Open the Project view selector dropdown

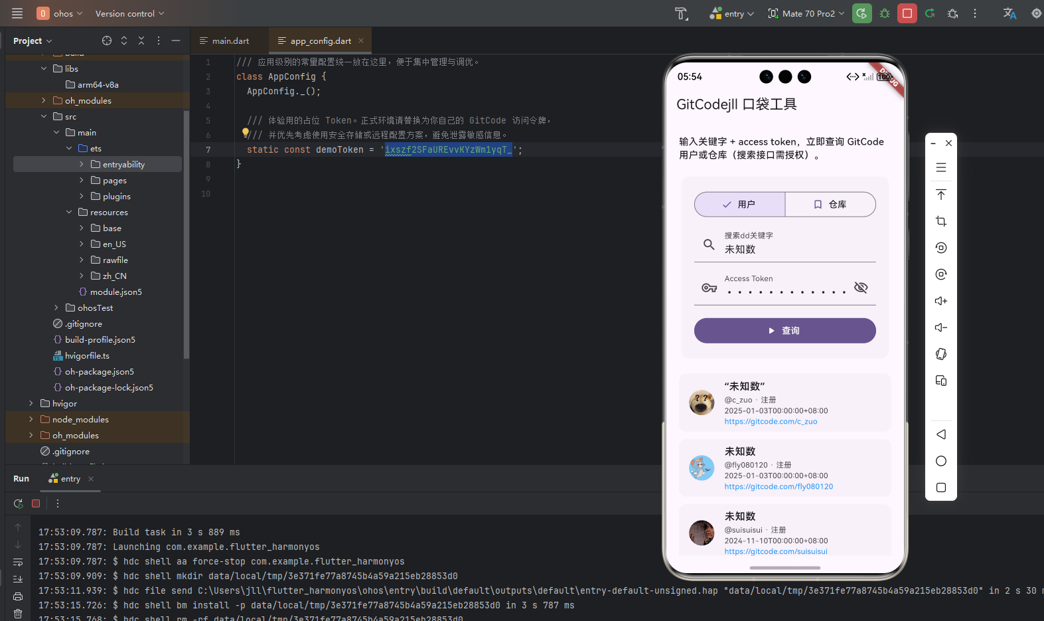click(33, 41)
